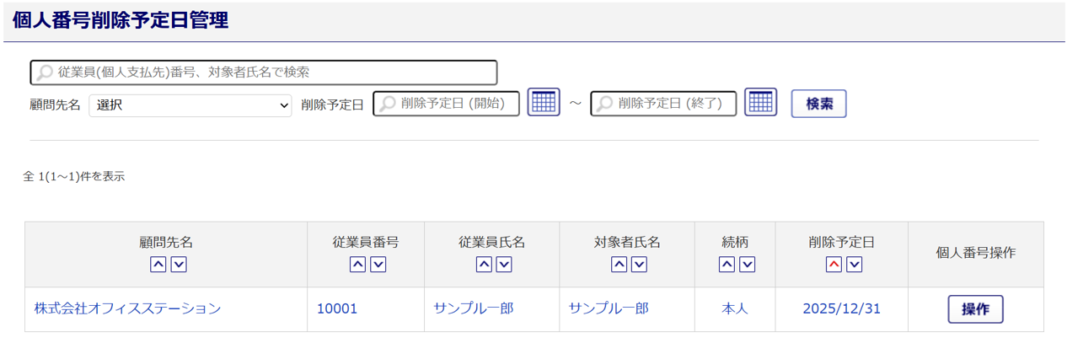This screenshot has width=1067, height=359.
Task: Sort 削除予定日 column descending
Action: pyautogui.click(x=855, y=265)
